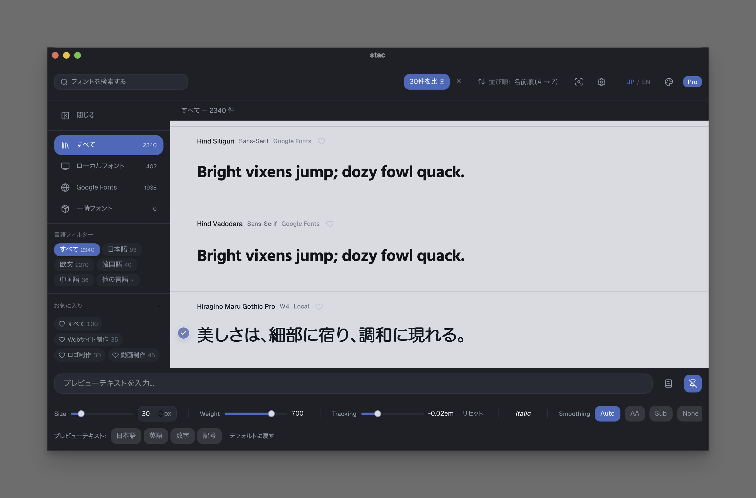Click the Weight slider handle

tap(271, 413)
